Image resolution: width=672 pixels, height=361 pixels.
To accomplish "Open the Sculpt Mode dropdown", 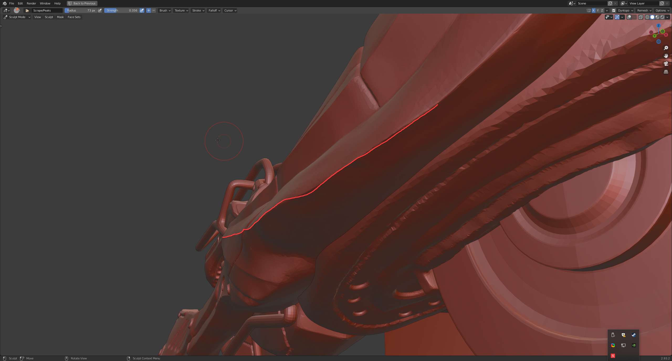I will [x=17, y=17].
